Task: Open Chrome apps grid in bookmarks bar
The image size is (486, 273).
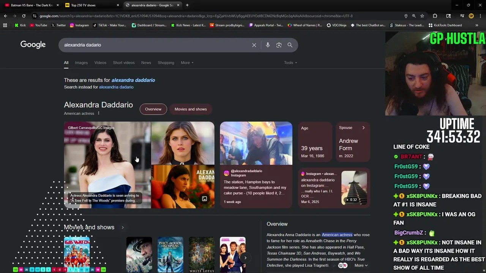Action: pyautogui.click(x=5, y=25)
